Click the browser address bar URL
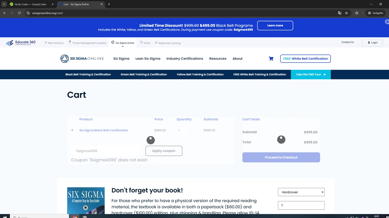Viewport: 389px width, 218px height. [47, 13]
